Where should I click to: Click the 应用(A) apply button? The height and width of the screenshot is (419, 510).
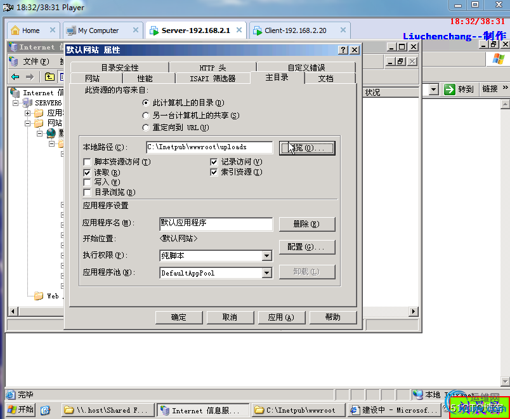click(282, 317)
